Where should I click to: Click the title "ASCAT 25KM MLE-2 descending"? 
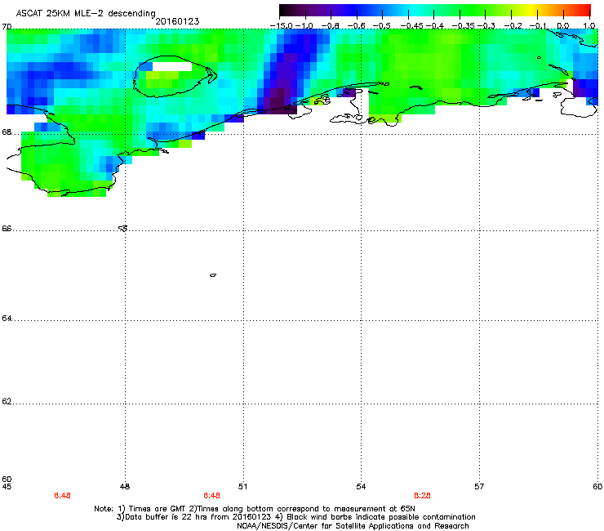86,14
